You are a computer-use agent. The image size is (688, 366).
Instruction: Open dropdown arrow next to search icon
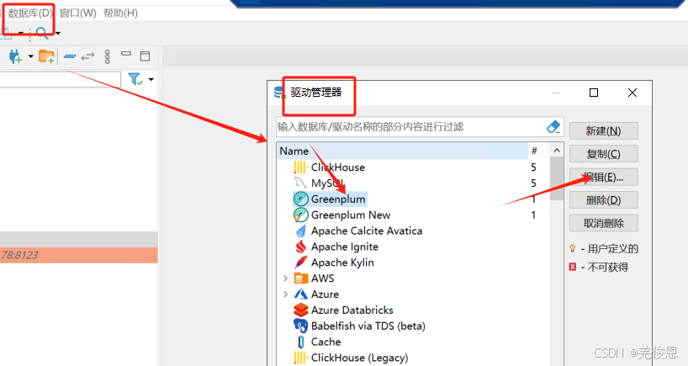click(x=57, y=34)
